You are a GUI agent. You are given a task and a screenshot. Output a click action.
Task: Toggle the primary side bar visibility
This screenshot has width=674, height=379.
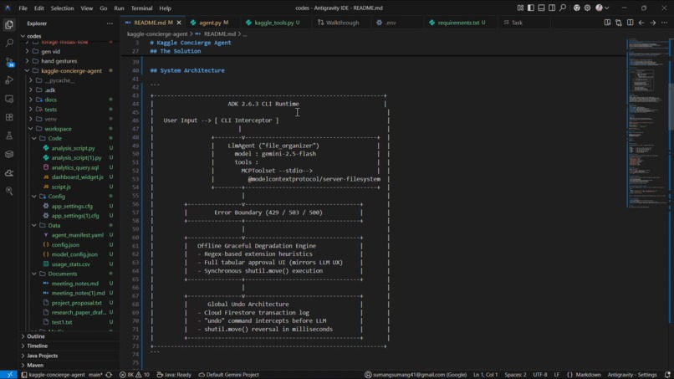(x=531, y=8)
